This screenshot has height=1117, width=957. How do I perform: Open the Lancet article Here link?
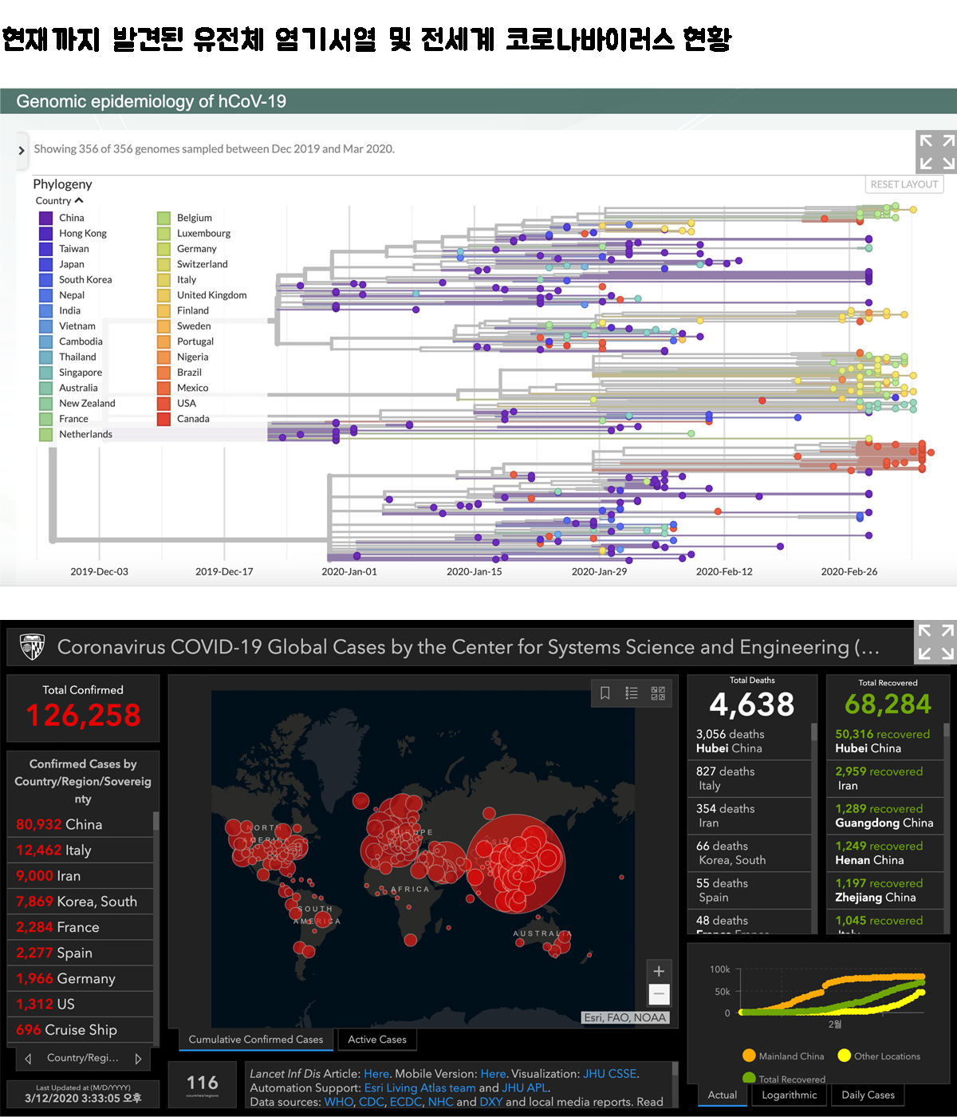376,1074
